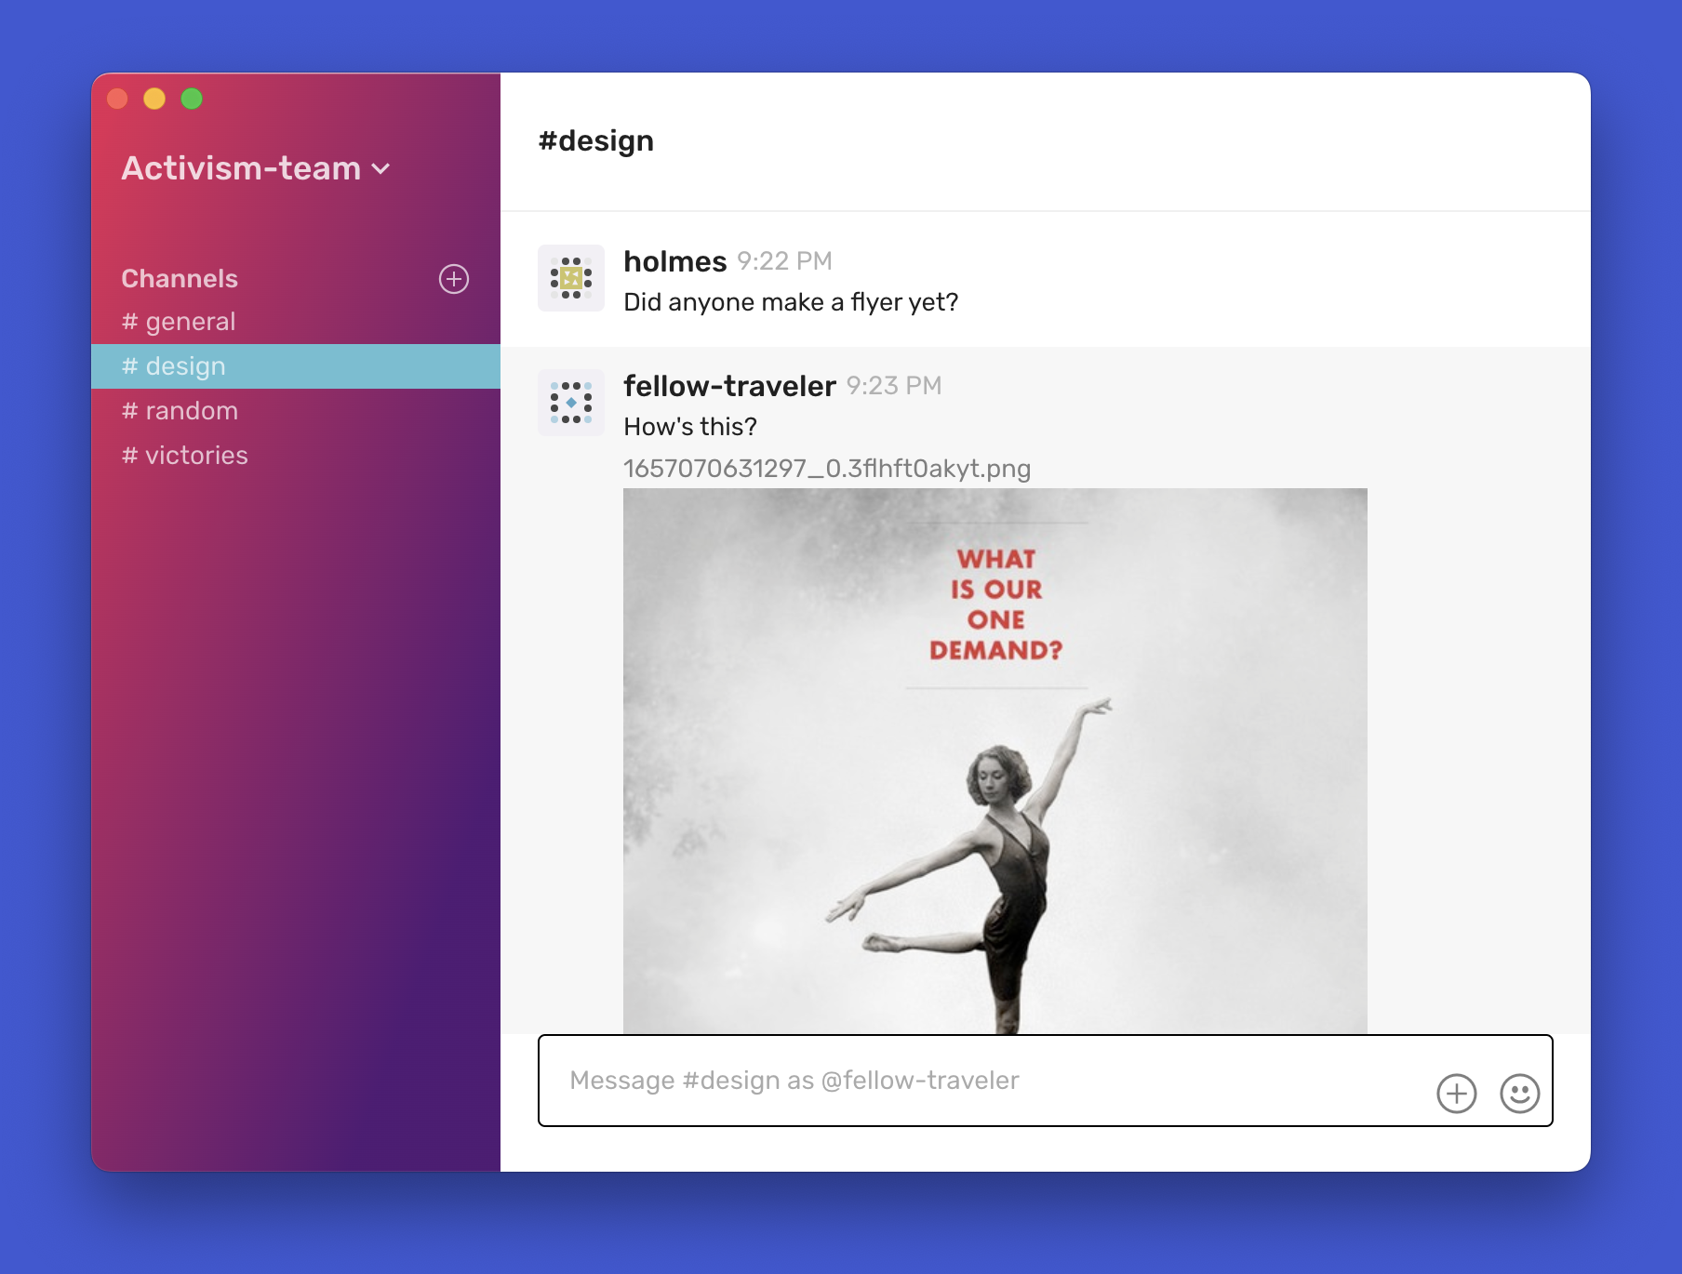
Task: Click the username fellow-traveler
Action: pos(728,386)
